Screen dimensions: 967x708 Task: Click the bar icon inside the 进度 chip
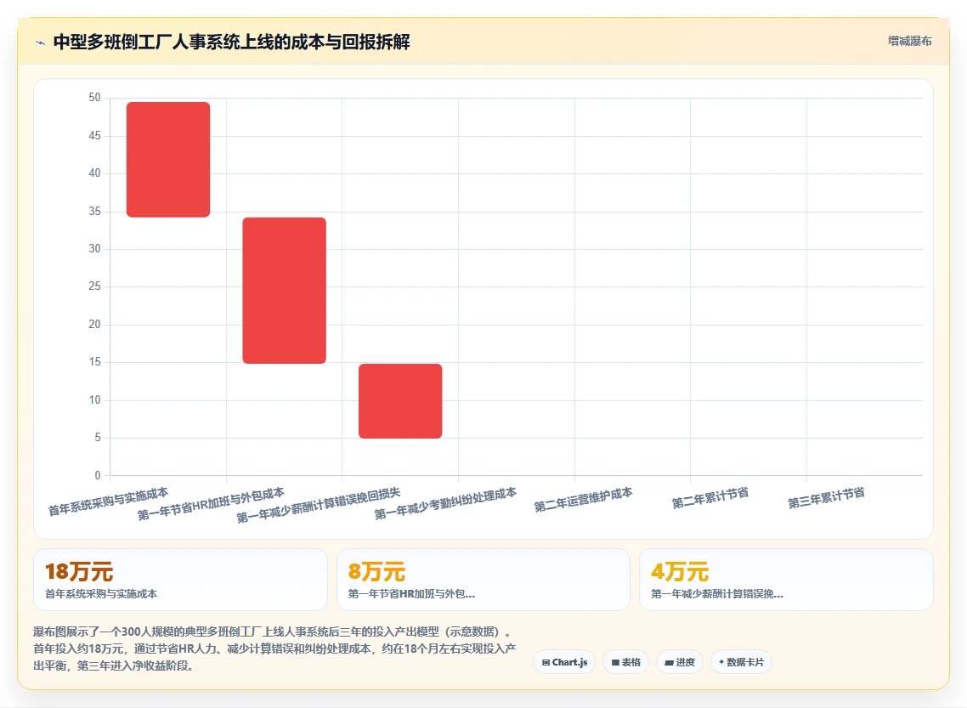[669, 662]
